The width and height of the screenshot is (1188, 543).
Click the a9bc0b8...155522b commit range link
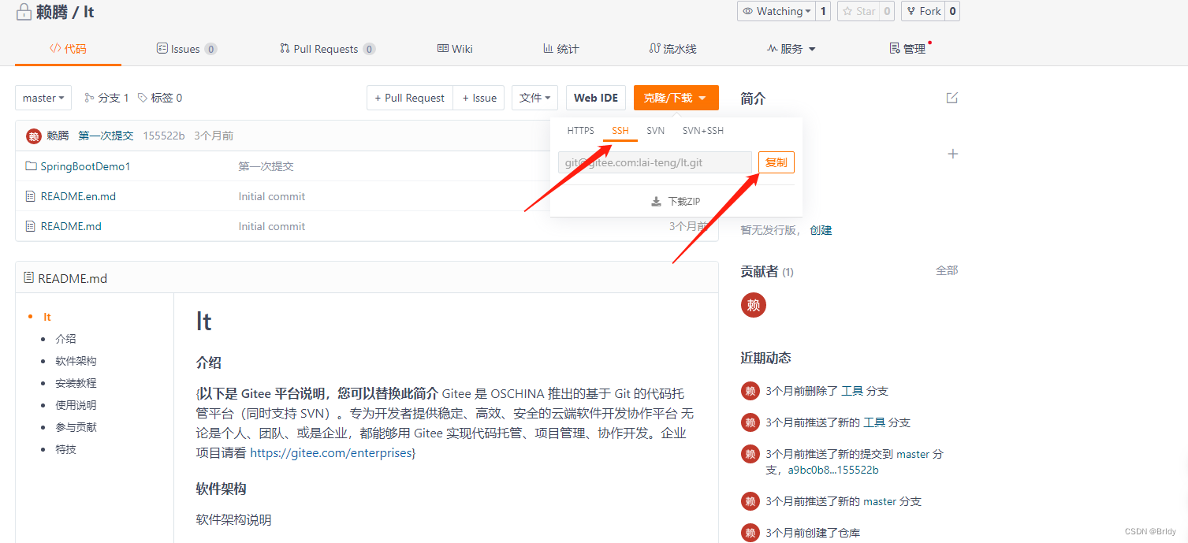click(x=833, y=470)
